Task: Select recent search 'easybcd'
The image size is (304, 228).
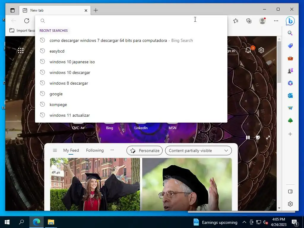Action: click(x=131, y=51)
